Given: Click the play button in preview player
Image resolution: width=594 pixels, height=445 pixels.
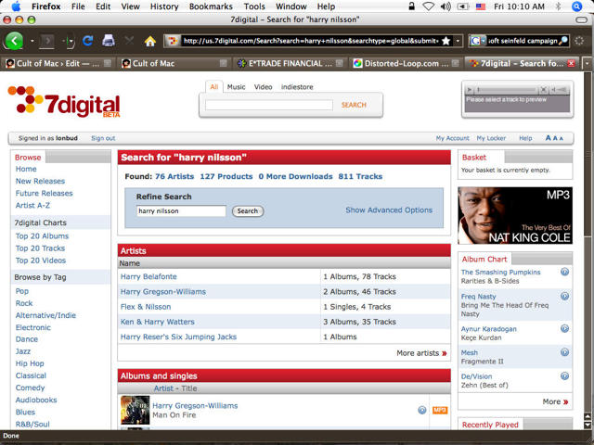Looking at the screenshot, I should coord(470,90).
